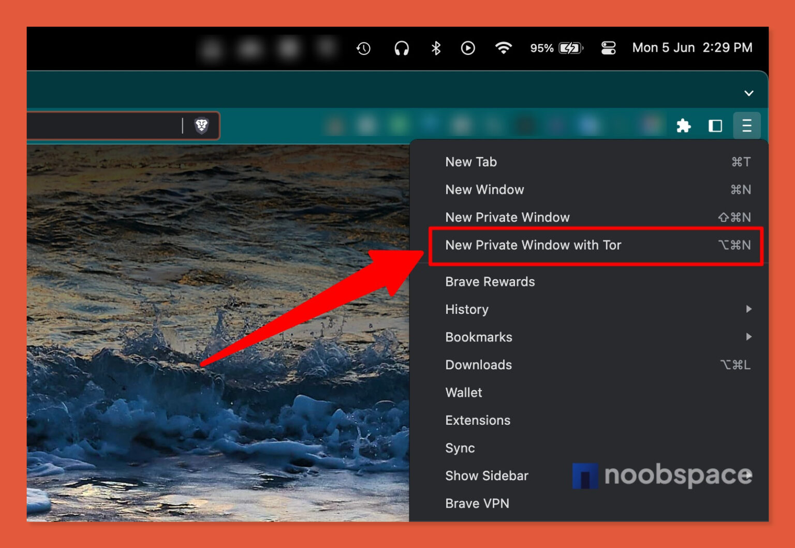795x548 pixels.
Task: Open the Brave hamburger menu icon
Action: tap(747, 125)
